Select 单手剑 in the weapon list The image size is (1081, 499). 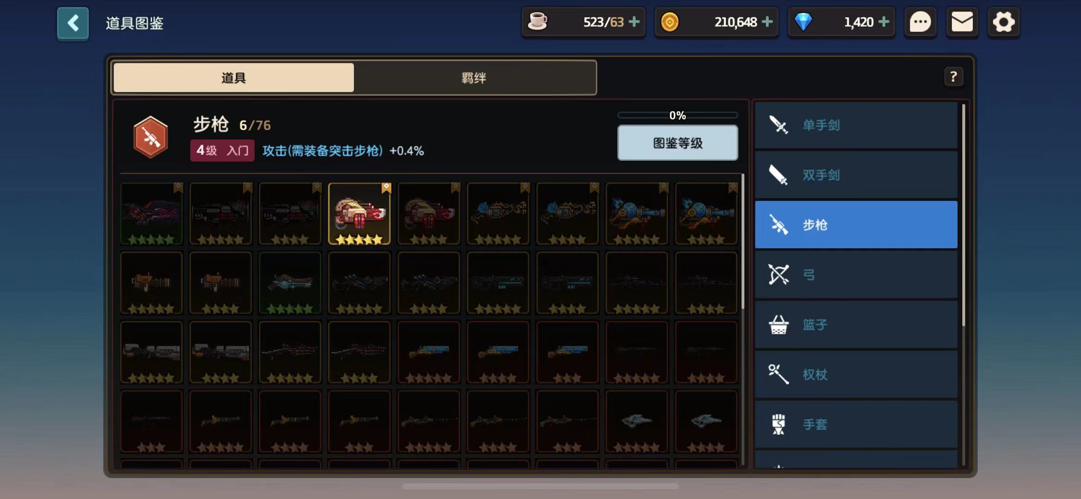tap(856, 125)
